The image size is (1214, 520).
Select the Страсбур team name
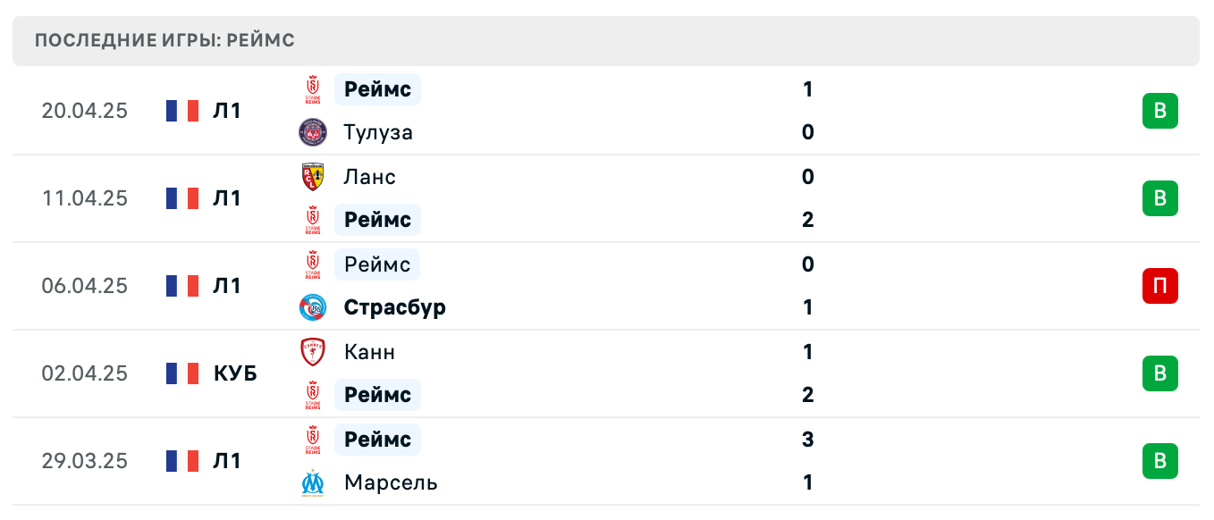pyautogui.click(x=394, y=307)
